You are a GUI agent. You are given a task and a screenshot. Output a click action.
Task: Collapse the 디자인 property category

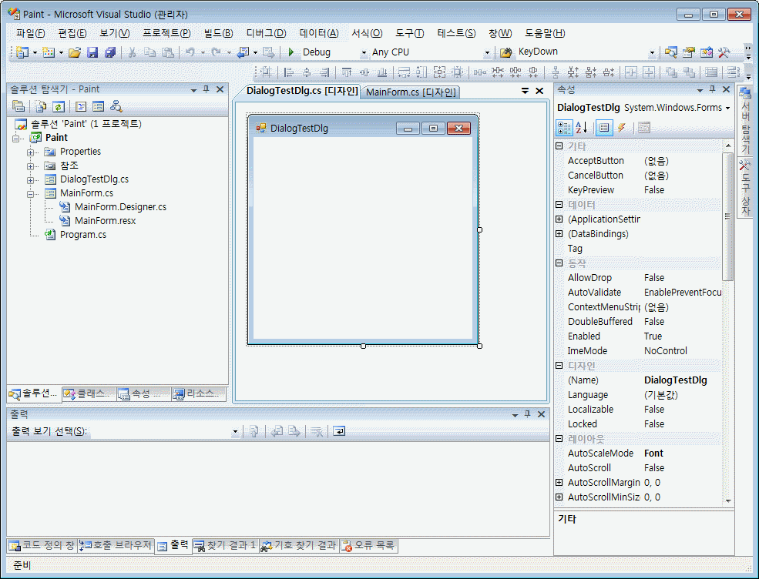[559, 365]
